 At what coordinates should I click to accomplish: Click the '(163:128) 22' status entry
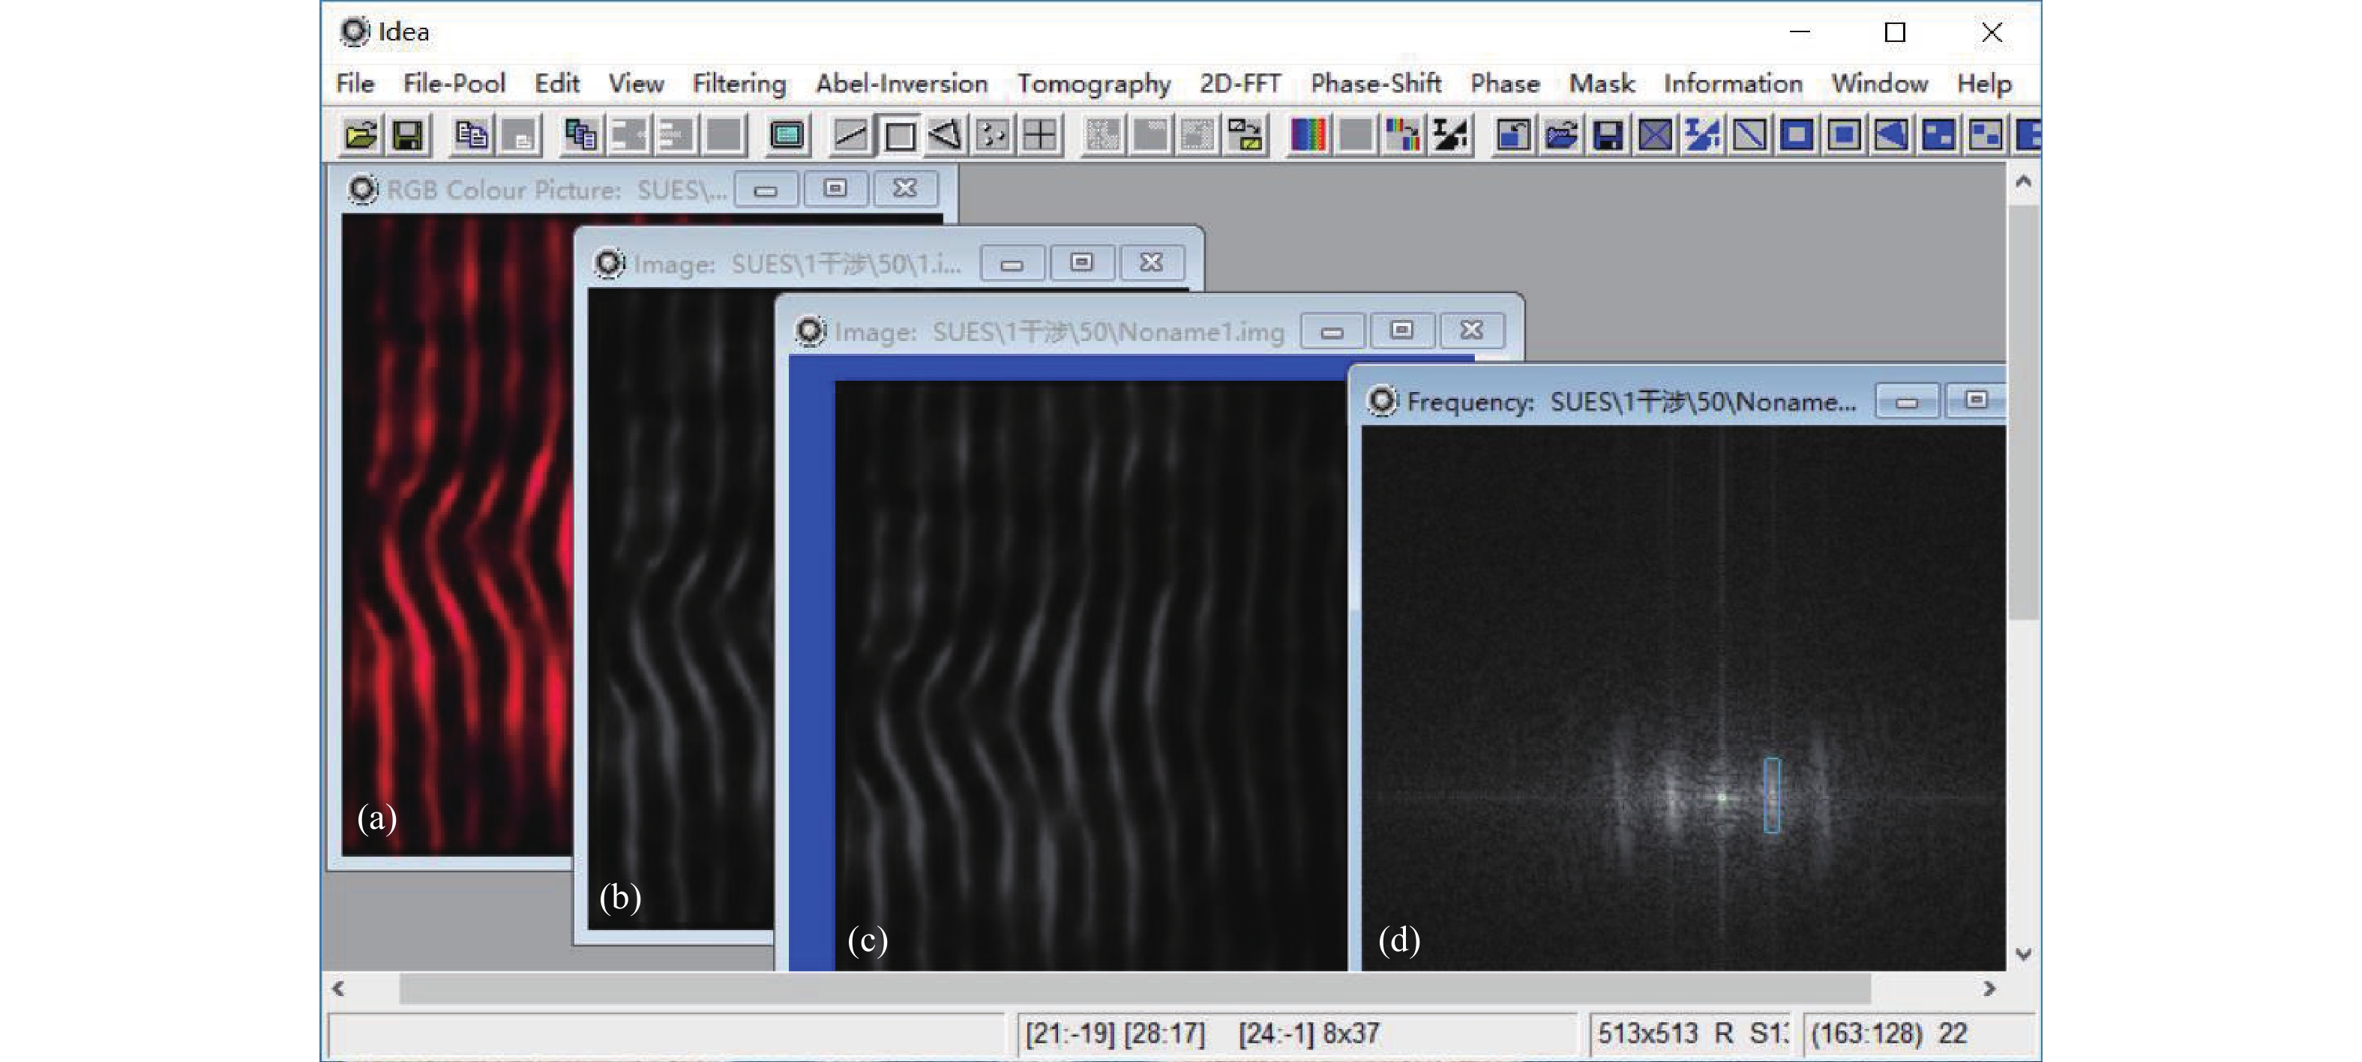pos(1890,1034)
